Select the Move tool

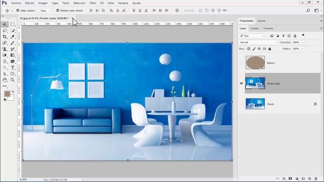coord(5,24)
